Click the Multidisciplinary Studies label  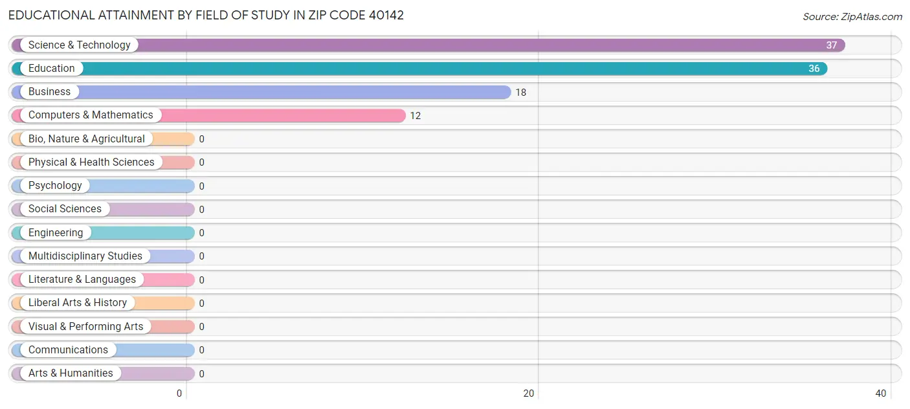(85, 256)
